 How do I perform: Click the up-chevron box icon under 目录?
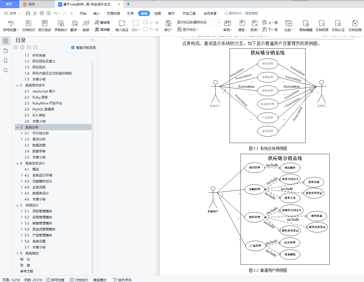coord(22,47)
